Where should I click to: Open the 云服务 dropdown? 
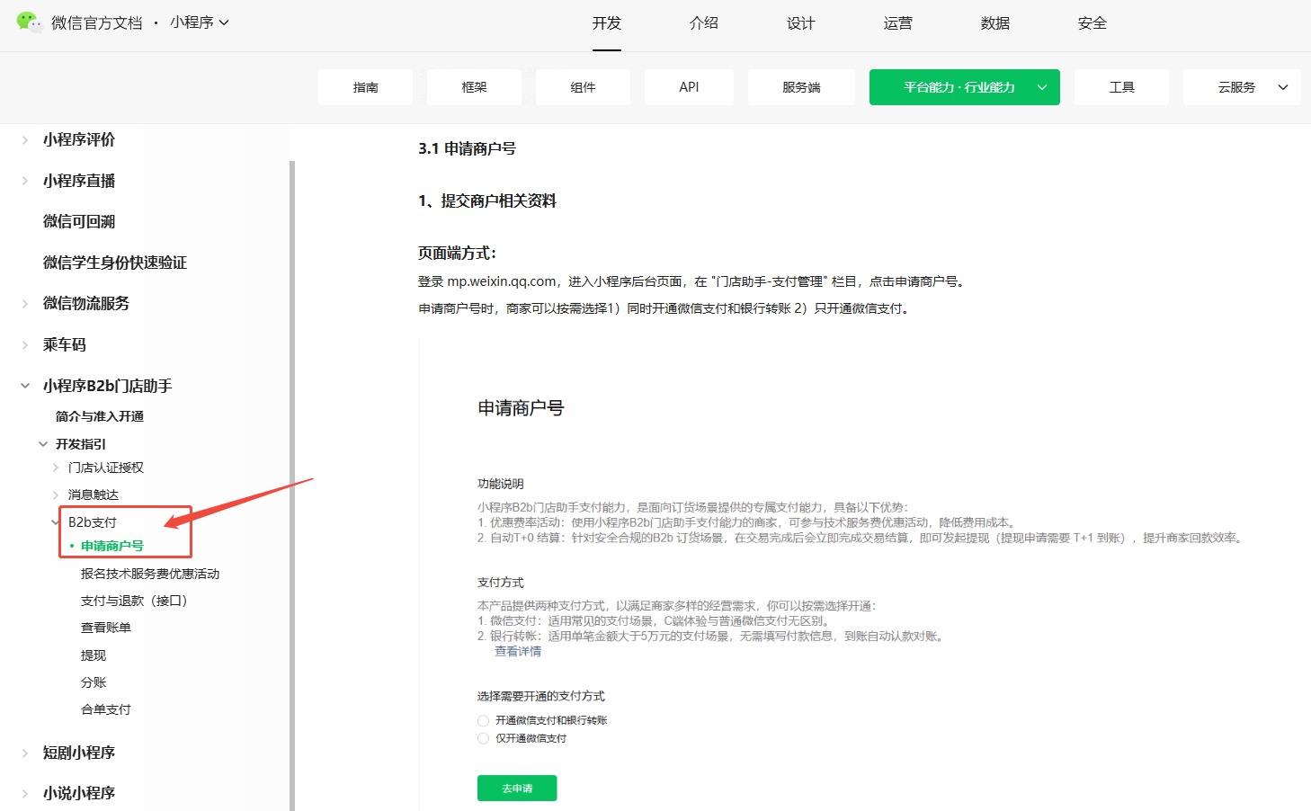pos(1242,87)
